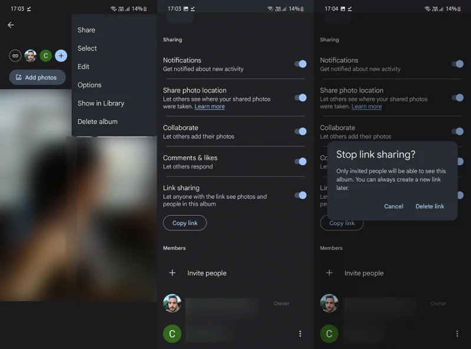The height and width of the screenshot is (349, 471).
Task: Open Learn more link in right screen
Action: coord(366,107)
